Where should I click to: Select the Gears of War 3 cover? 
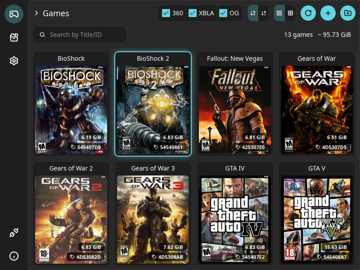click(x=153, y=220)
